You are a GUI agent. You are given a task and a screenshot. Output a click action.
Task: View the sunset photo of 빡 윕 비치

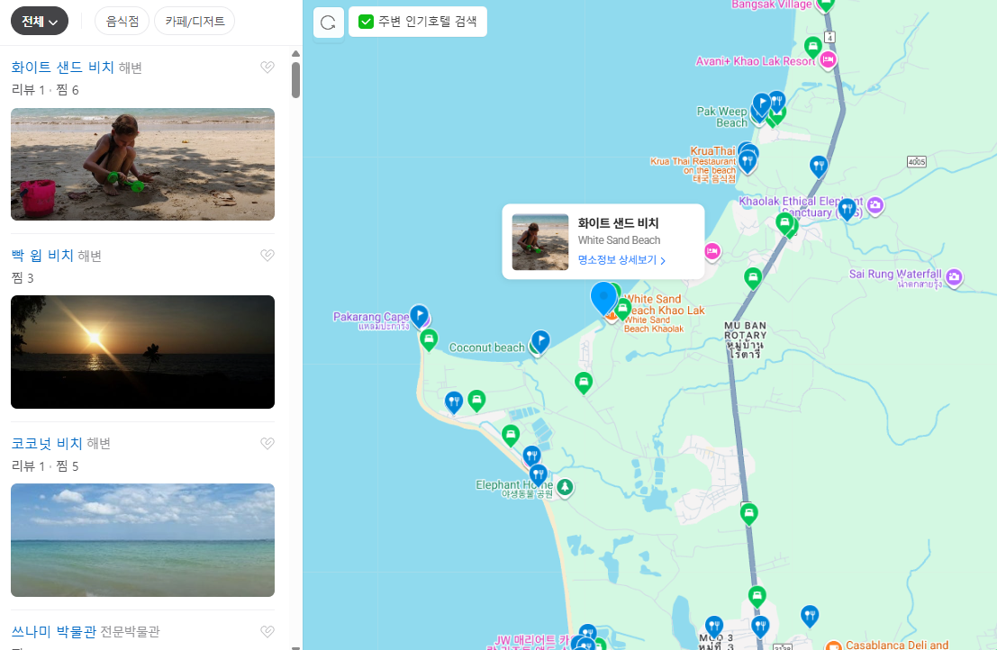coord(142,352)
